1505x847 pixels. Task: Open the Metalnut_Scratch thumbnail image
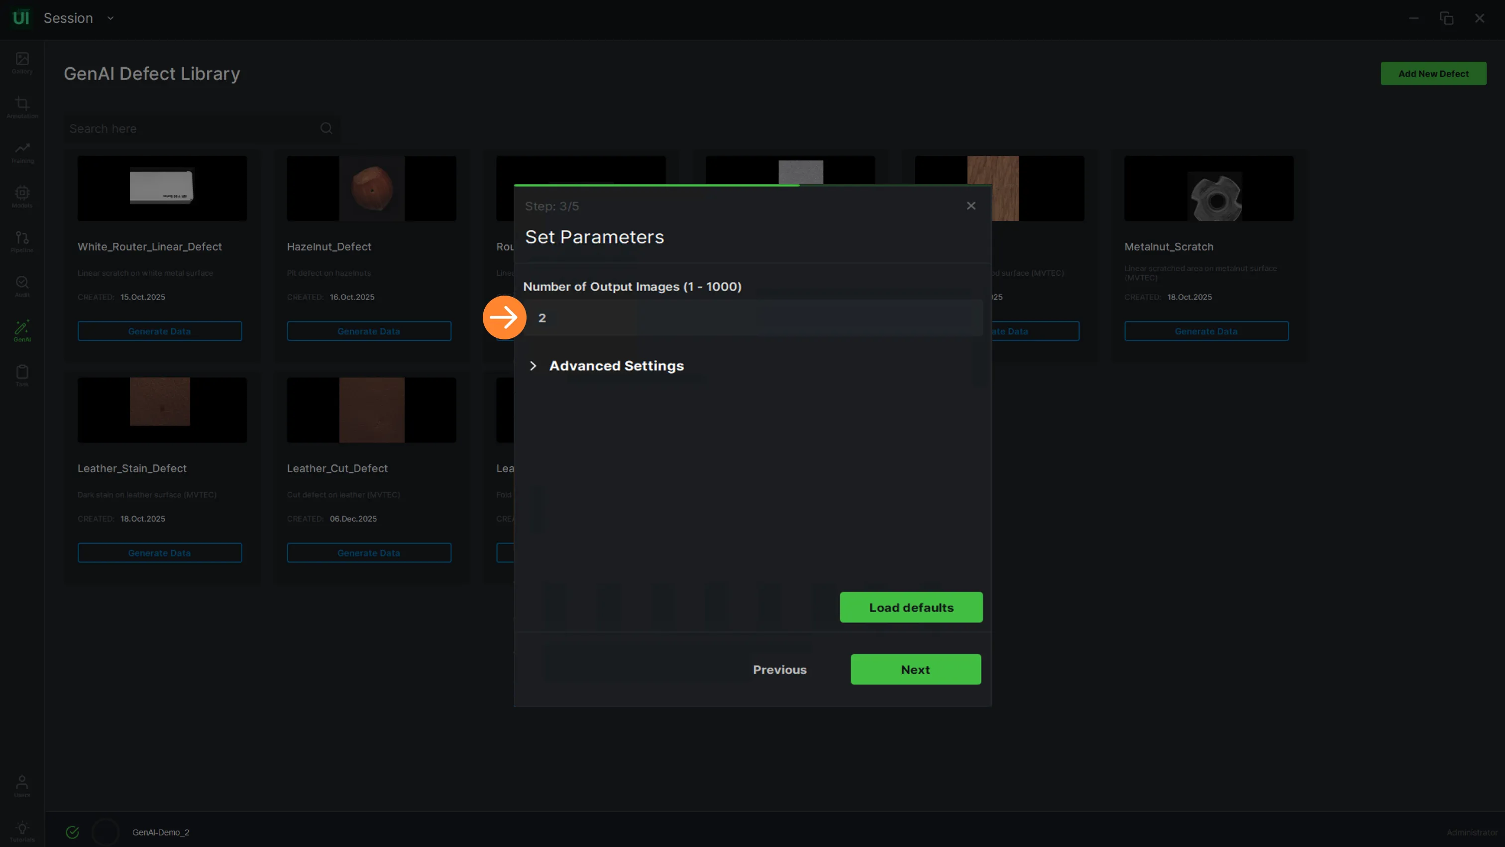pyautogui.click(x=1208, y=188)
